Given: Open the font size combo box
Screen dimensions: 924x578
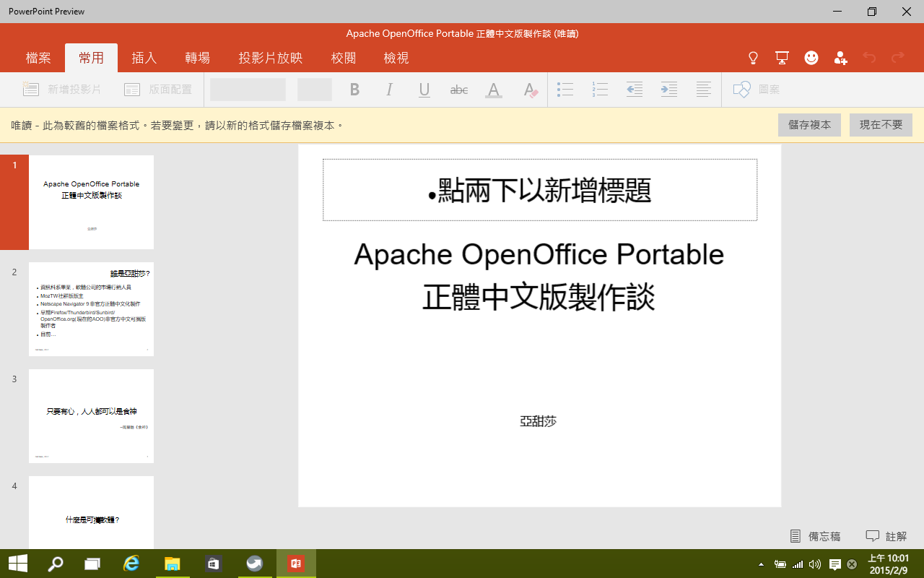Looking at the screenshot, I should (x=315, y=90).
